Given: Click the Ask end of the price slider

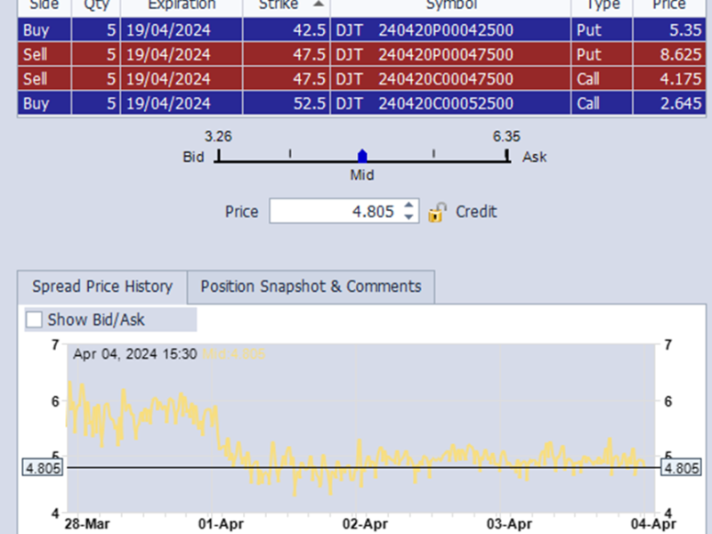Looking at the screenshot, I should tap(507, 157).
